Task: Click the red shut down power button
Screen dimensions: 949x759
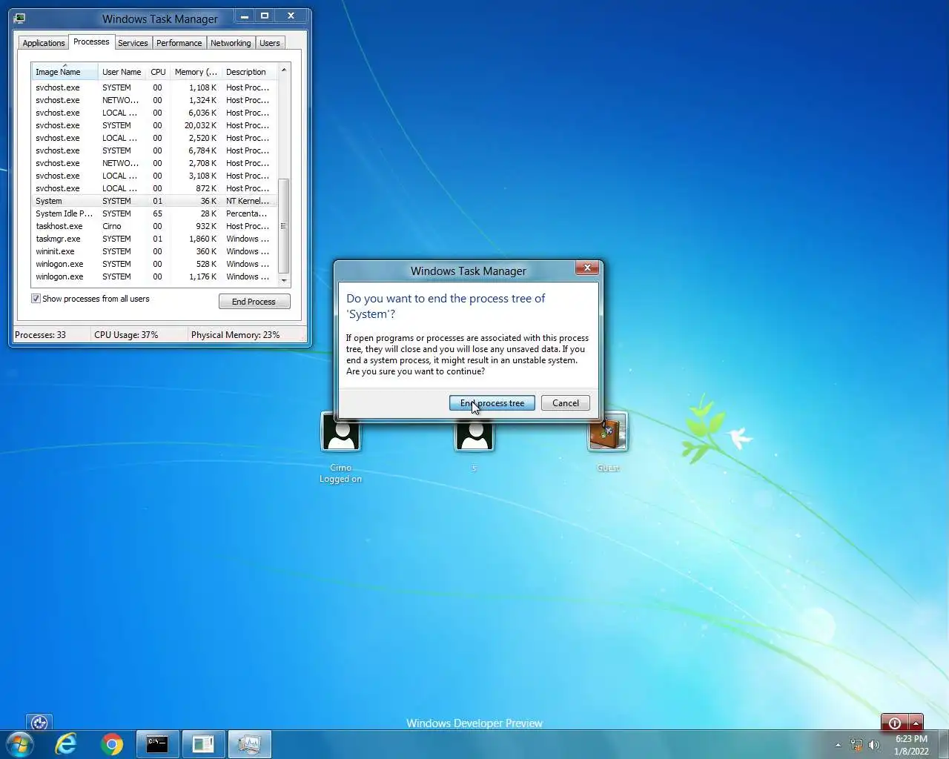Action: (x=895, y=723)
